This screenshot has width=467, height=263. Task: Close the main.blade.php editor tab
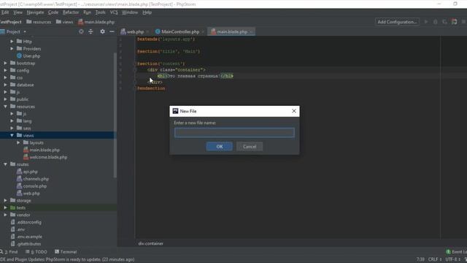pos(251,31)
